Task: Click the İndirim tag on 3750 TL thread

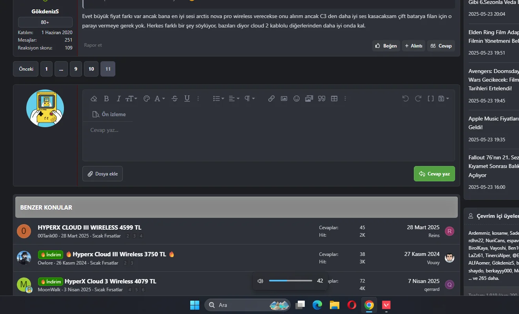Action: pos(51,254)
